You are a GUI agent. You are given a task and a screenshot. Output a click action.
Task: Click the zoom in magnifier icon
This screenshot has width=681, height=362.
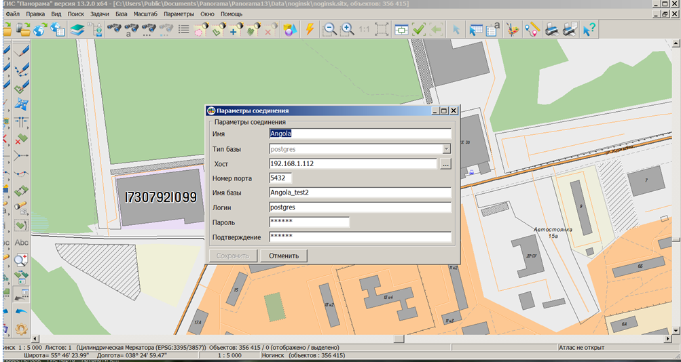pyautogui.click(x=347, y=29)
